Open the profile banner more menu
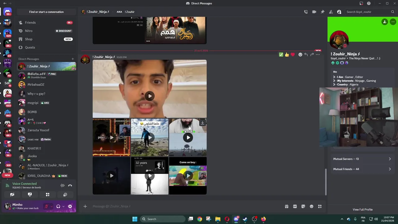The image size is (398, 224). point(393,22)
